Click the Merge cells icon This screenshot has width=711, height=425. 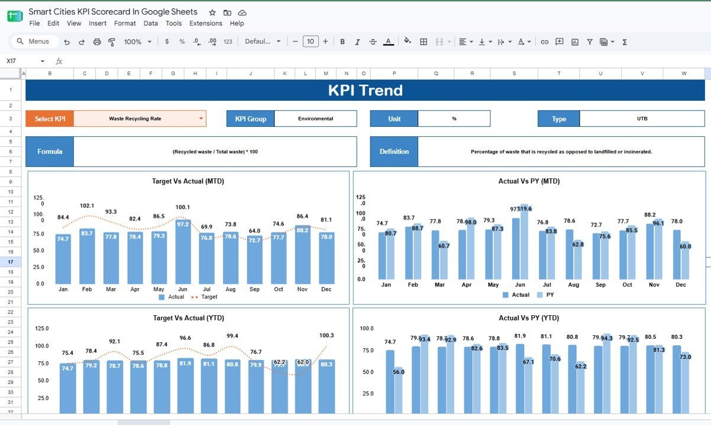click(439, 42)
